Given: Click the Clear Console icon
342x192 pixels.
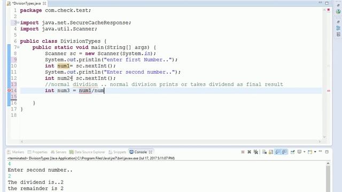Looking at the screenshot, I should pyautogui.click(x=265, y=152).
